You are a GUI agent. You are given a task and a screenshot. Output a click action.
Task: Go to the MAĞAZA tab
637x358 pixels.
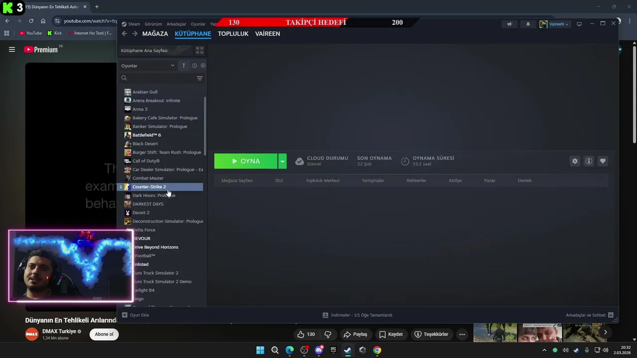coord(155,34)
